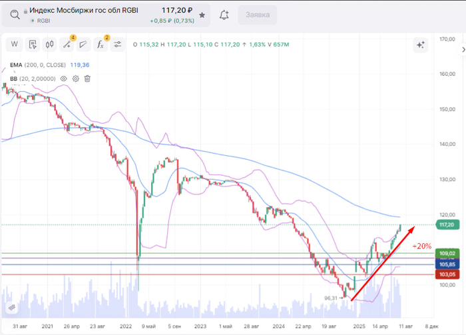Click OHLC close value C 117,20
The image size is (466, 335).
(227, 45)
